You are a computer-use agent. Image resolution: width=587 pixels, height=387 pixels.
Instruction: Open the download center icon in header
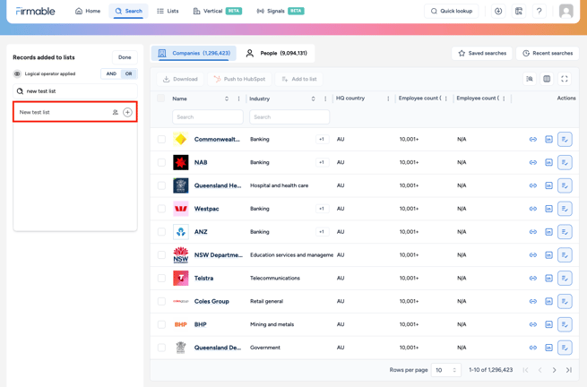coord(498,12)
